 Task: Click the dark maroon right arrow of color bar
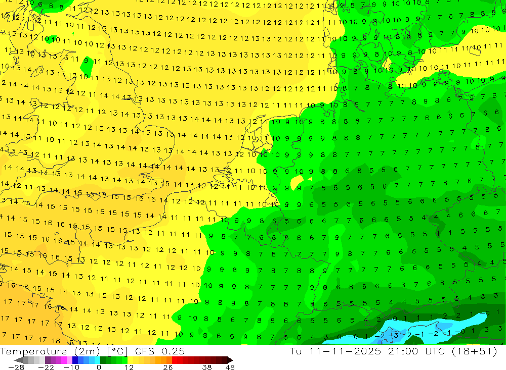tap(229, 360)
